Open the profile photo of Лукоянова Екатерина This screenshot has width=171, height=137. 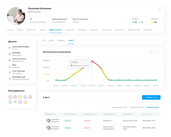[16, 16]
